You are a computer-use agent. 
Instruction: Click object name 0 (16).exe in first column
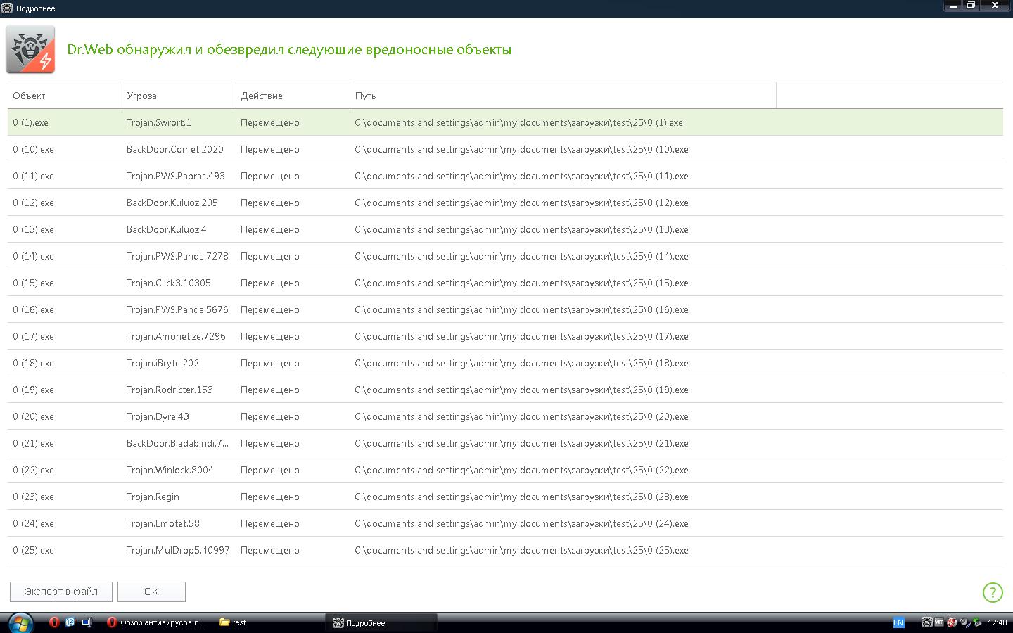click(x=33, y=309)
